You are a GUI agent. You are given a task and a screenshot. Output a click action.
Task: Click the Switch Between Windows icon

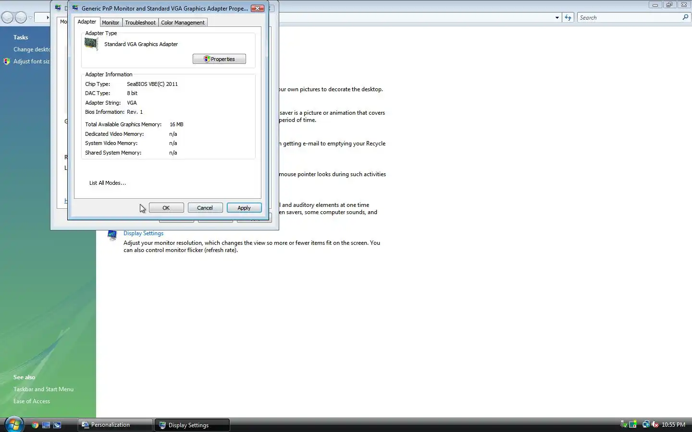57,425
